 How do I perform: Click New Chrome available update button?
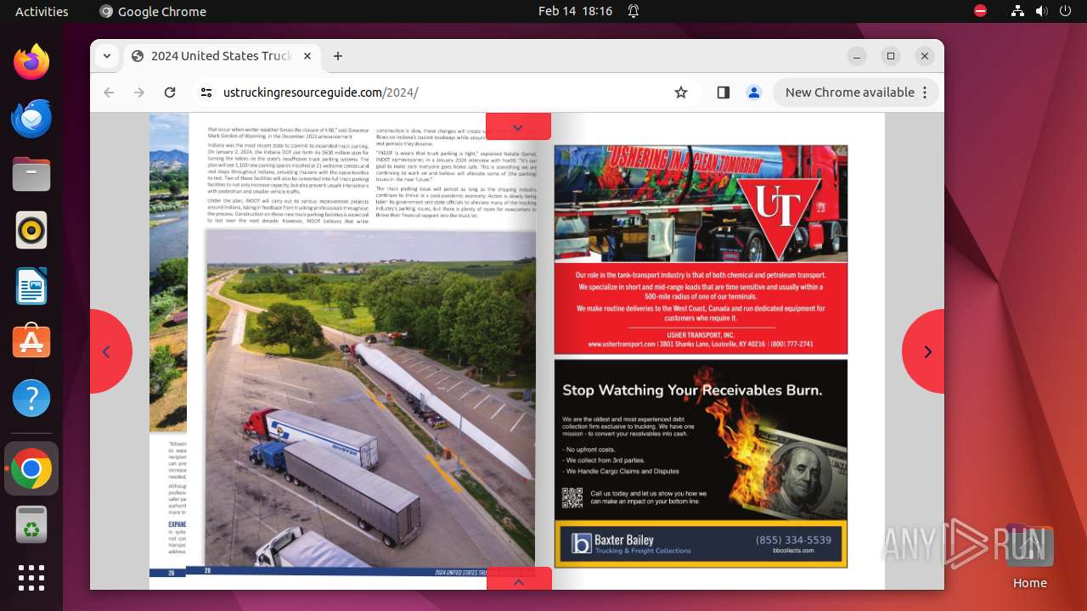pos(855,92)
